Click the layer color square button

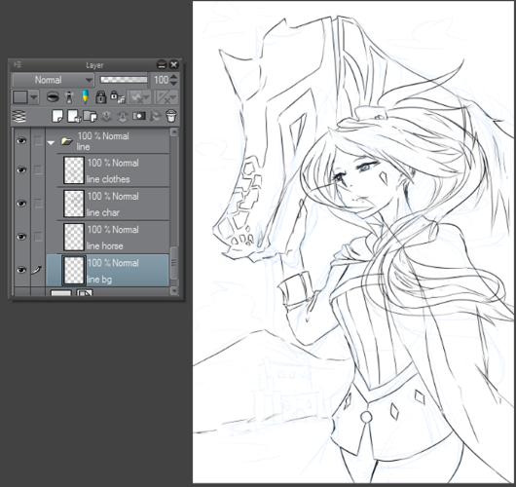pyautogui.click(x=20, y=97)
